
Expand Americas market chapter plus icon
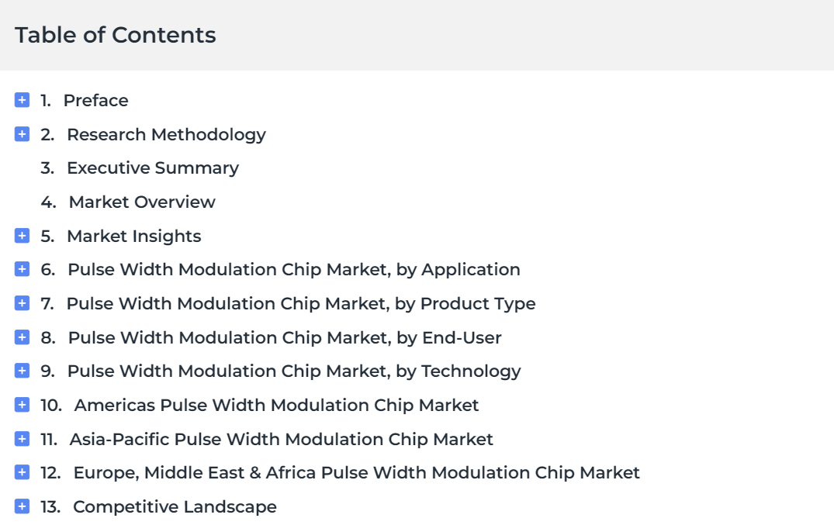click(x=22, y=405)
